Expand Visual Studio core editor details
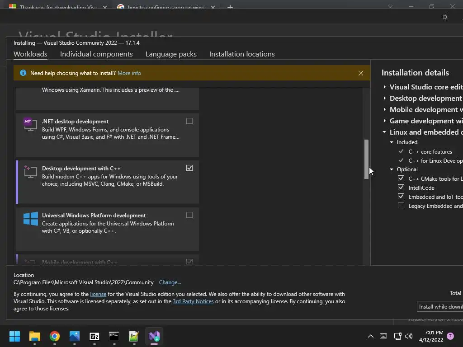This screenshot has width=463, height=347. pyautogui.click(x=384, y=87)
